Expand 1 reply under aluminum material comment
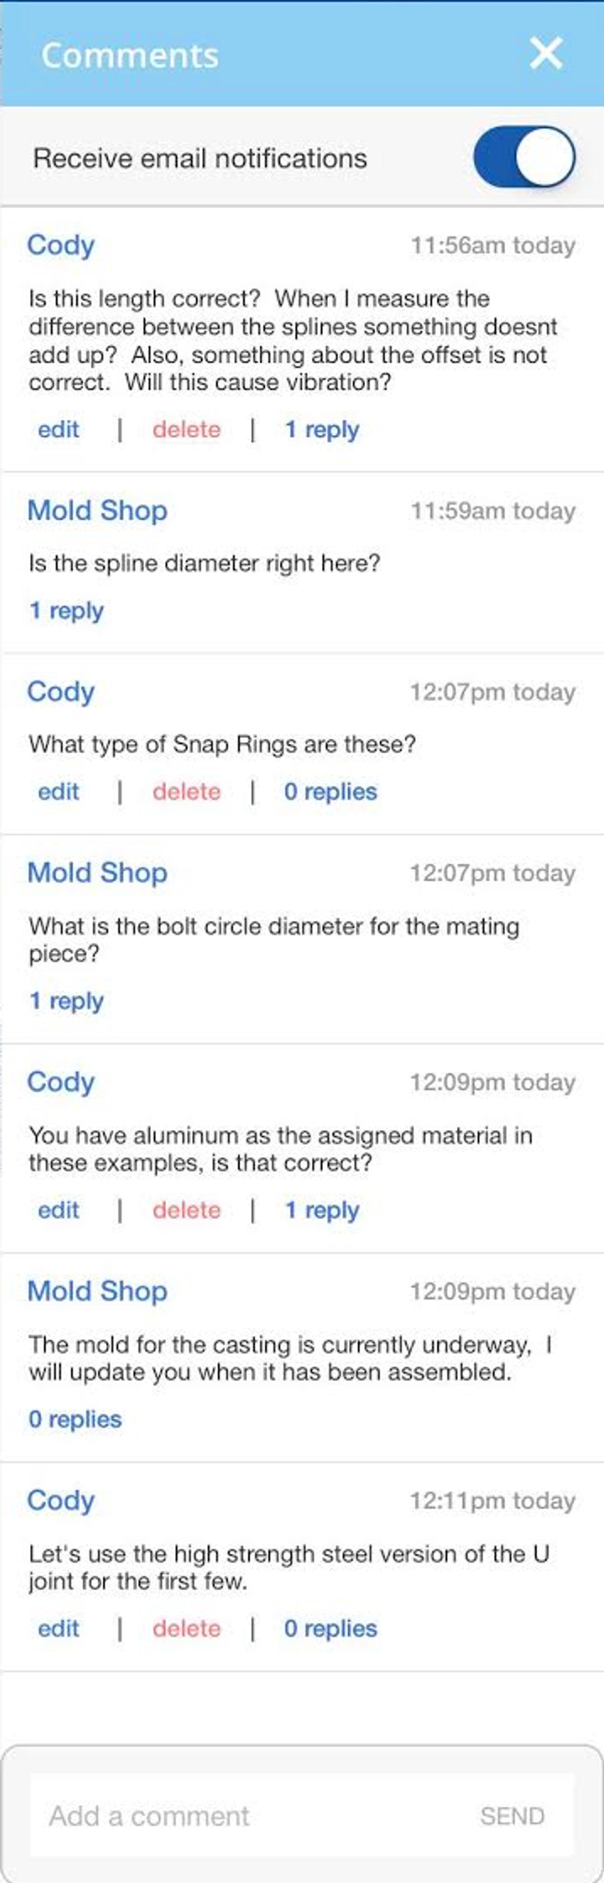 [x=322, y=1210]
